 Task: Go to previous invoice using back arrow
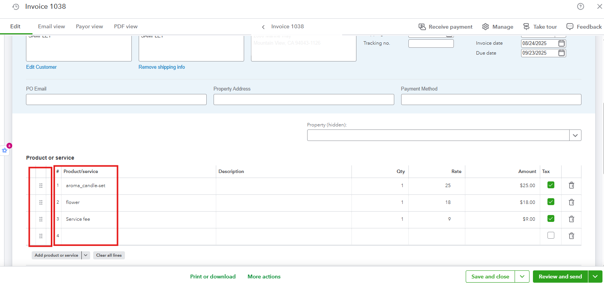[263, 27]
